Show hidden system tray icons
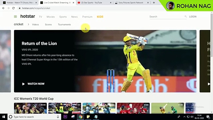The image size is (213, 120). tap(184, 117)
